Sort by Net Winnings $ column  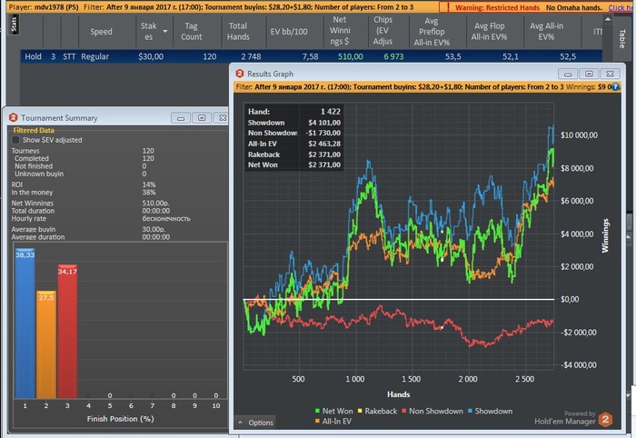tap(340, 30)
